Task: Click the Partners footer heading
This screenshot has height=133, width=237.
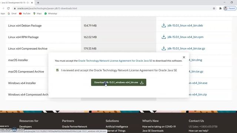Action: [68, 121]
